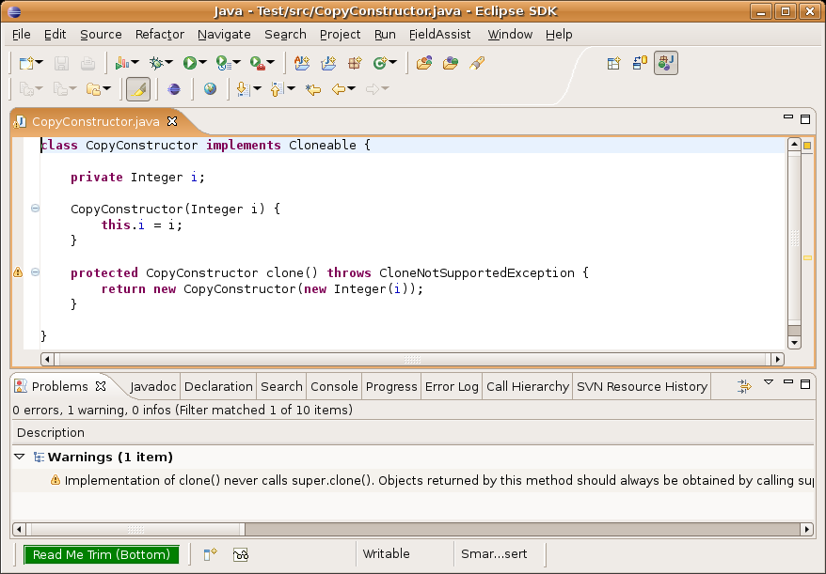The height and width of the screenshot is (574, 826).
Task: Collapse the Warnings (1 item) group
Action: pos(20,457)
